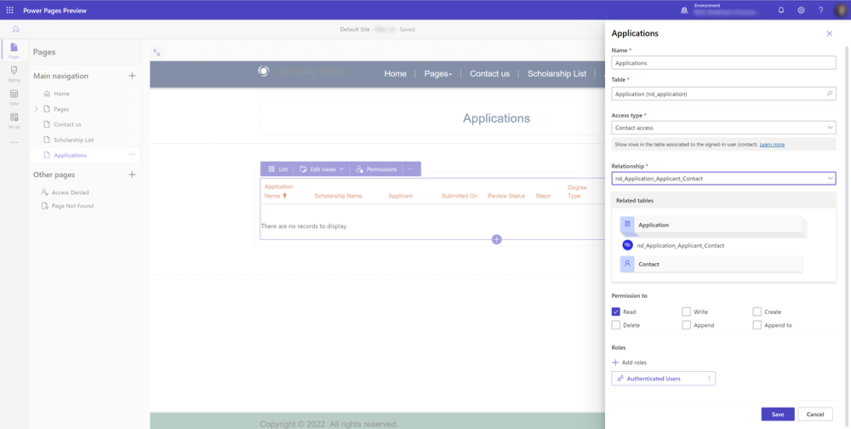The height and width of the screenshot is (429, 851).
Task: Enable the Delete permission checkbox
Action: [615, 325]
